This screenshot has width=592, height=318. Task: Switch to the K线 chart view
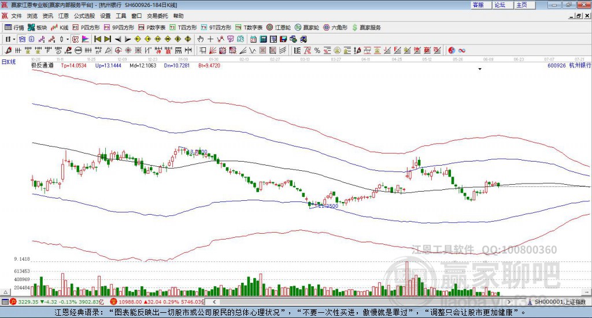tap(60, 28)
